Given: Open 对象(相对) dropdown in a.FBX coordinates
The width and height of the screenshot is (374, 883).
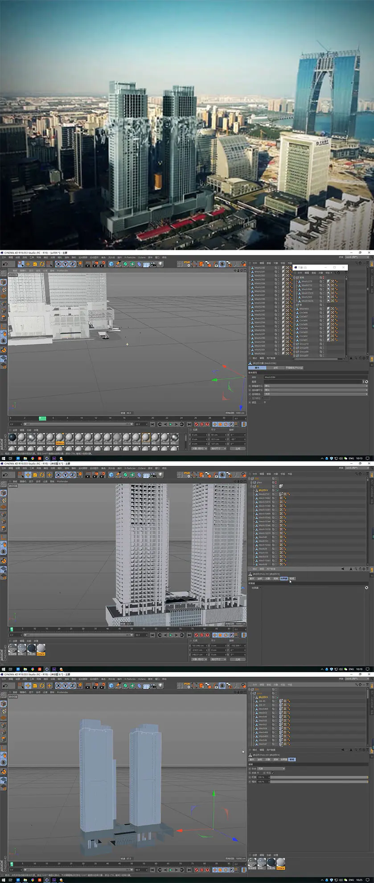Looking at the screenshot, I should 199,448.
